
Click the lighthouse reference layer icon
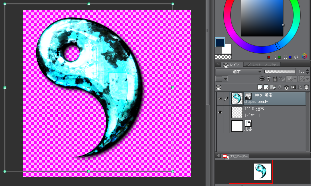[268, 79]
